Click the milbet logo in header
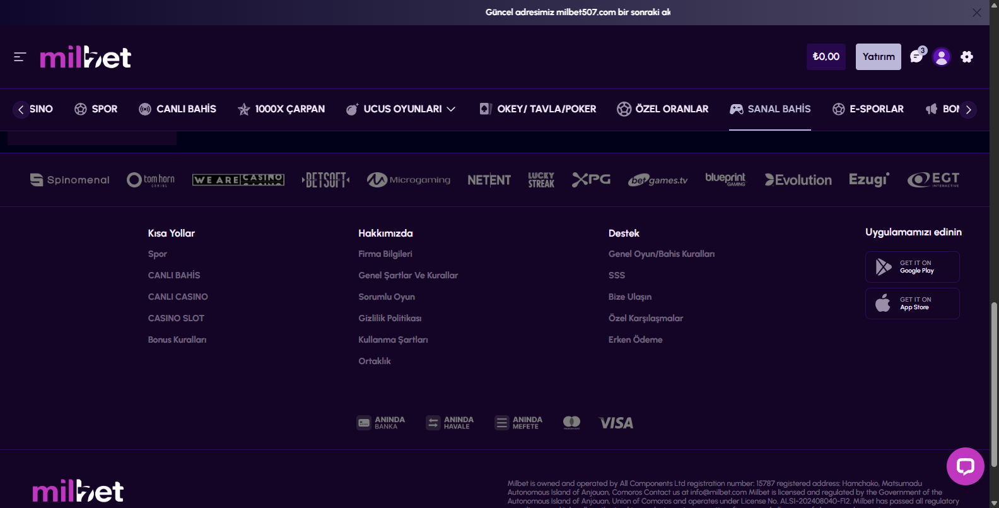Viewport: 999px width, 508px height. point(86,57)
